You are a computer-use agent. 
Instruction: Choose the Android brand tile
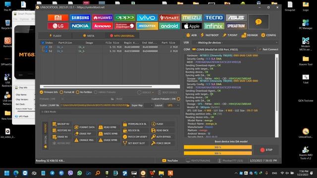pyautogui.click(x=169, y=26)
